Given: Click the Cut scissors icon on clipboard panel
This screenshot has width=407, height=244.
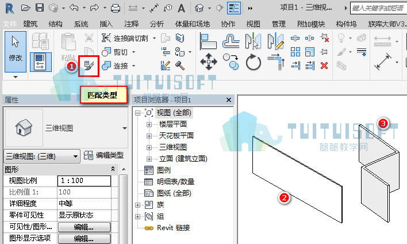Looking at the screenshot, I should pos(89,38).
